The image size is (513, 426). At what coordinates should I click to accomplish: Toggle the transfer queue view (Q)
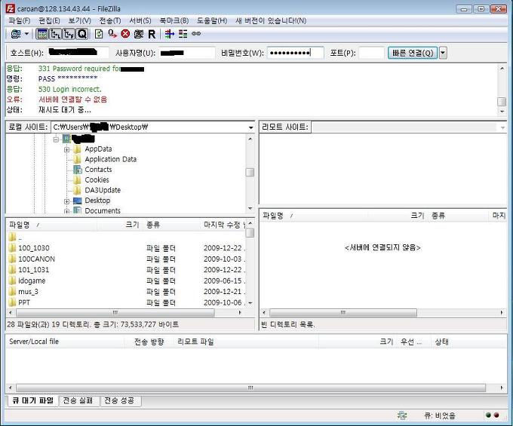(x=81, y=34)
